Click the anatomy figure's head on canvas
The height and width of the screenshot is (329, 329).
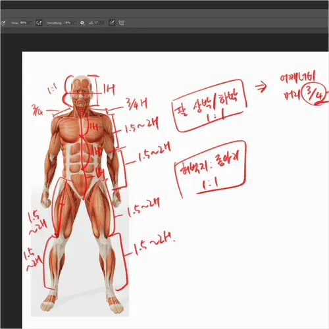click(81, 91)
